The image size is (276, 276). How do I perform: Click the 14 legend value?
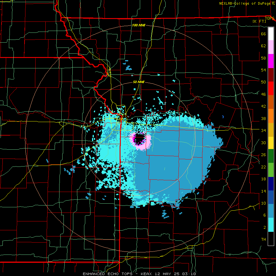[x=263, y=191]
